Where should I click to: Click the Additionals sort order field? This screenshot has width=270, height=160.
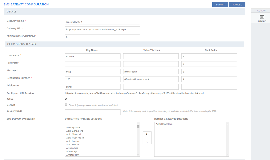[209, 87]
